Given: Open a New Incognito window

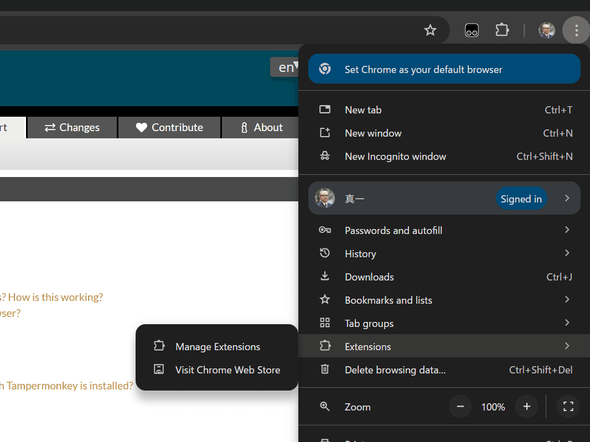Looking at the screenshot, I should [395, 157].
